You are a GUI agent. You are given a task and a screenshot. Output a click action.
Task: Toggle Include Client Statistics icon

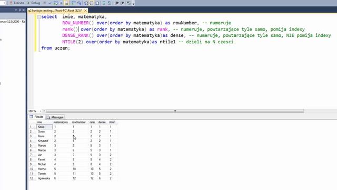[79, 3]
